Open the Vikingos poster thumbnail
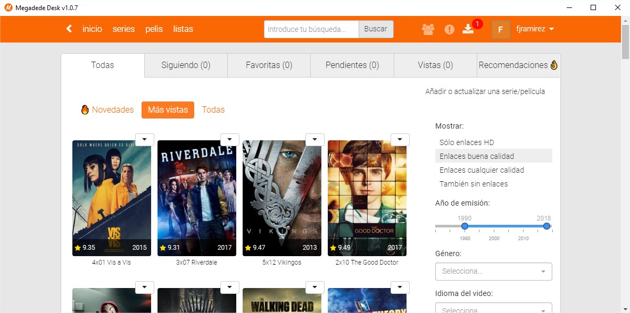 pyautogui.click(x=282, y=198)
